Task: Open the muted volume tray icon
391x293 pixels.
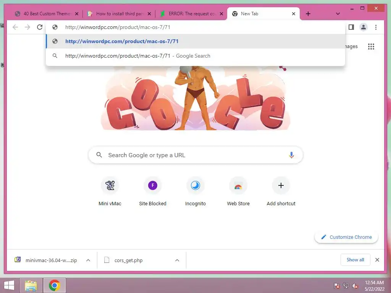Action: point(355,286)
